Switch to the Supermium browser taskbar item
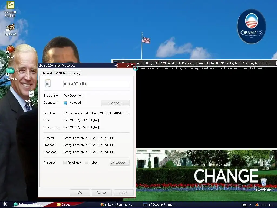The image size is (277, 208). click(30, 204)
